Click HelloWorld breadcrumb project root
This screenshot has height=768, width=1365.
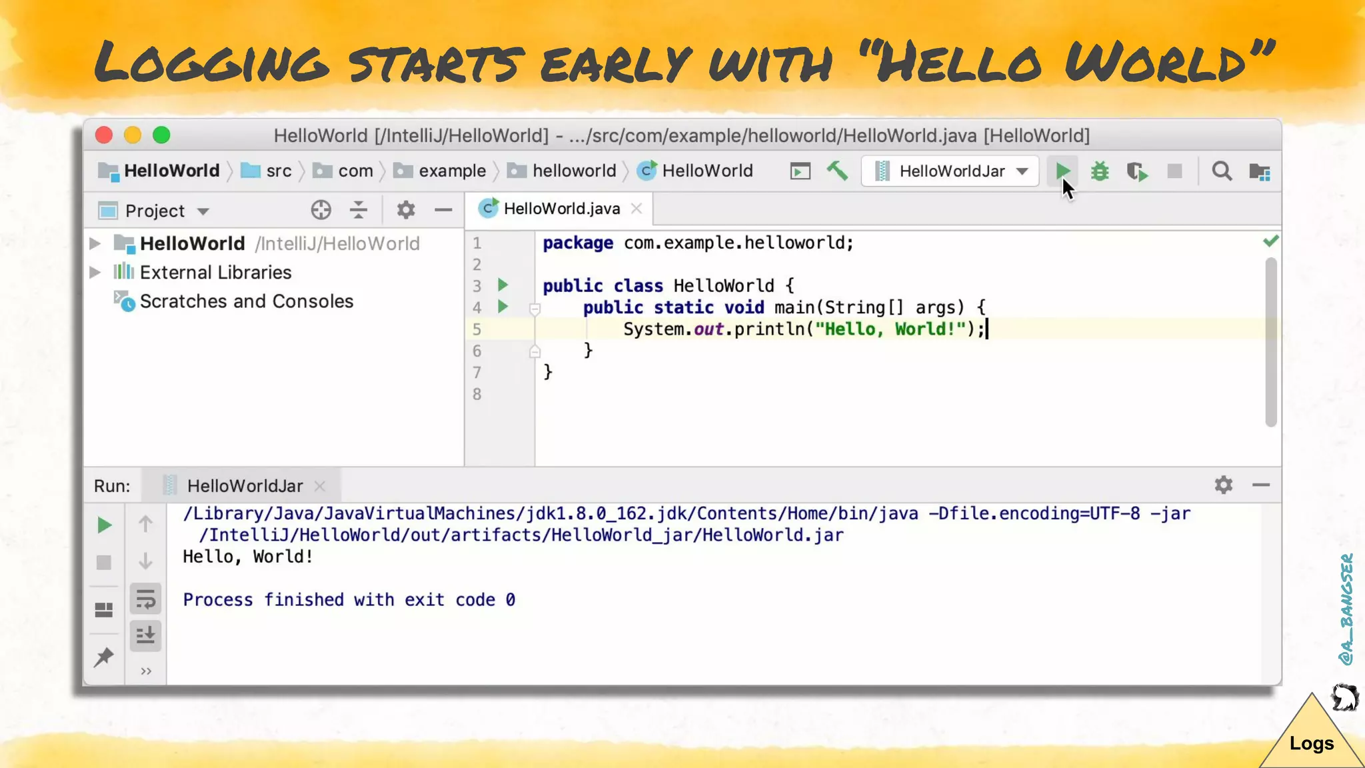[159, 171]
